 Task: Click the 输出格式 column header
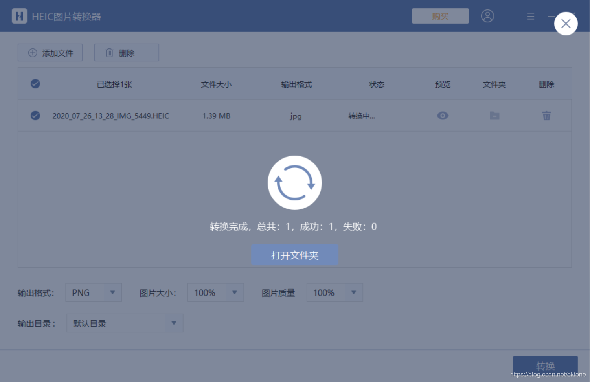pos(296,84)
